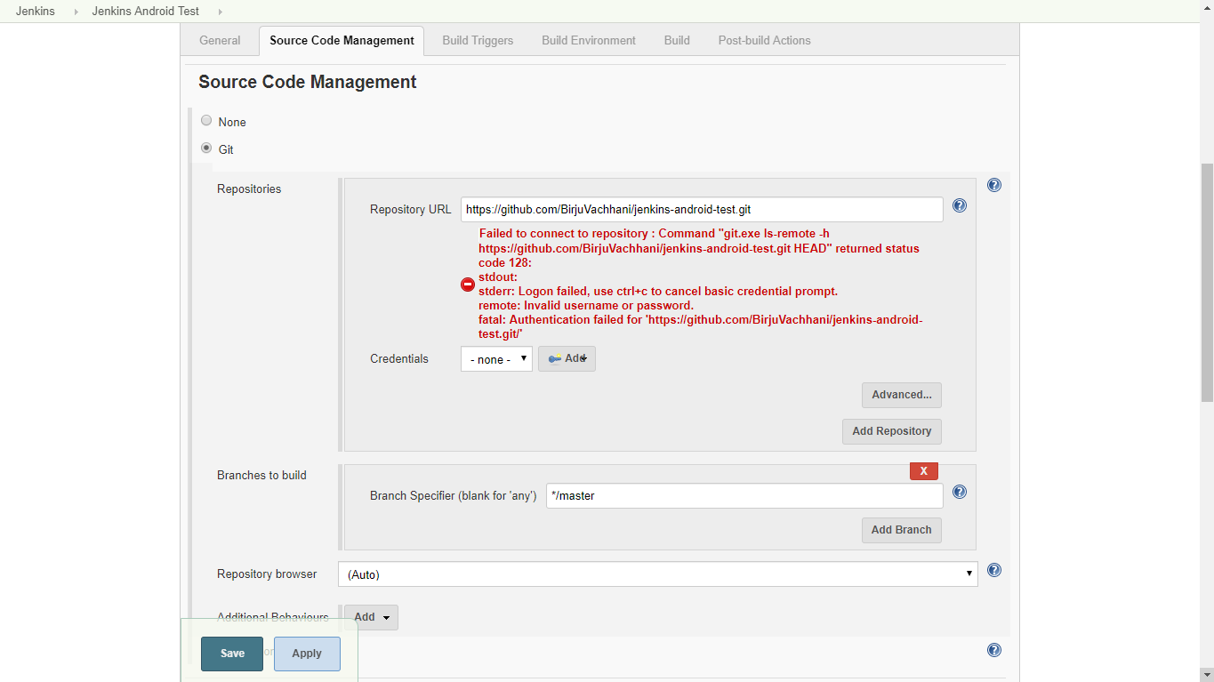
Task: Click help icon next to Repository browser
Action: (993, 571)
